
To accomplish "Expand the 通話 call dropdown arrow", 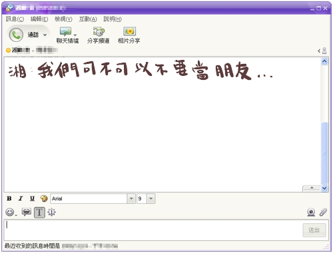I will click(45, 35).
